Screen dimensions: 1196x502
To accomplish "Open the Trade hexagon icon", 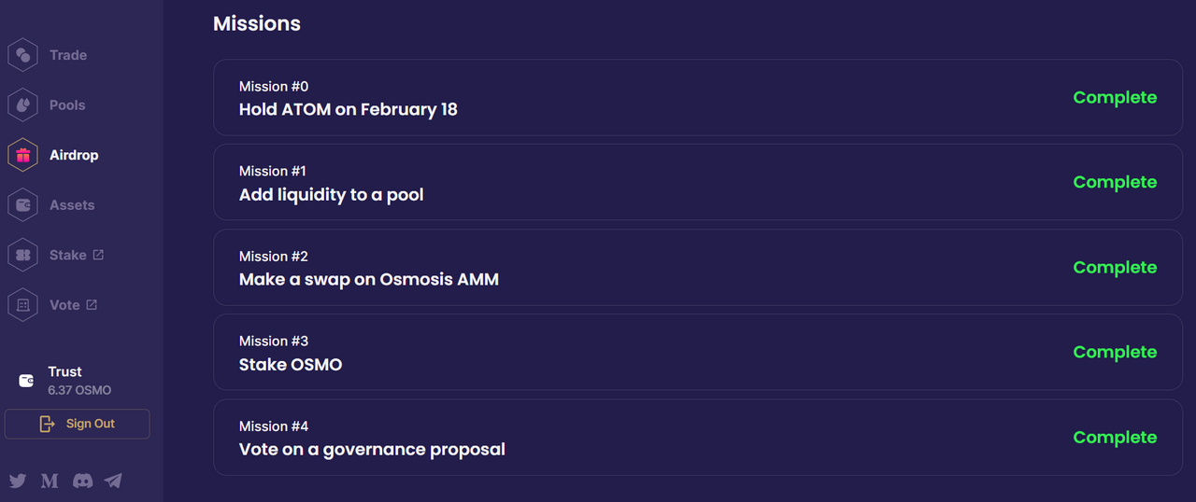I will pos(22,55).
